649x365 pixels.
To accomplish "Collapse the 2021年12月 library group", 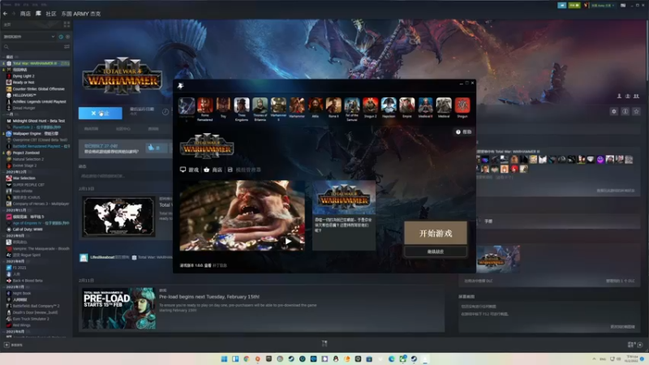I will [15, 172].
